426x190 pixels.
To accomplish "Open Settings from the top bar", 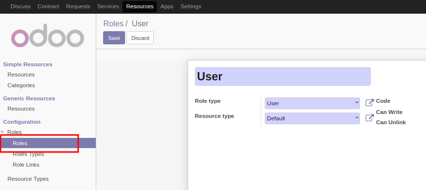I will 191,6.
